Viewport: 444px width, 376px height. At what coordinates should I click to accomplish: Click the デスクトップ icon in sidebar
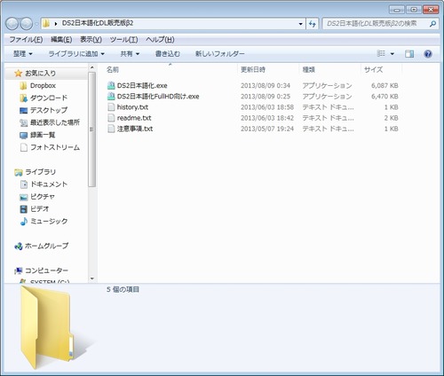coord(23,110)
